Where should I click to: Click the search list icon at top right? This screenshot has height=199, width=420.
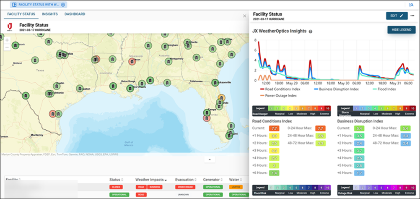tap(411, 5)
